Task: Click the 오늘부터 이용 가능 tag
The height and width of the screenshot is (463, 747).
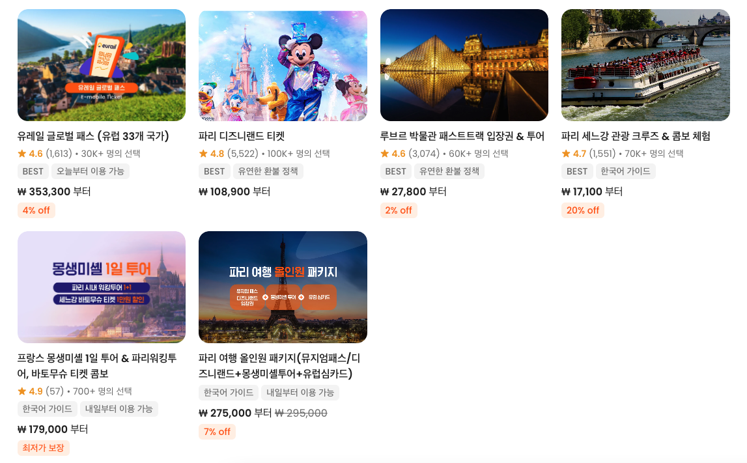Action: 91,171
